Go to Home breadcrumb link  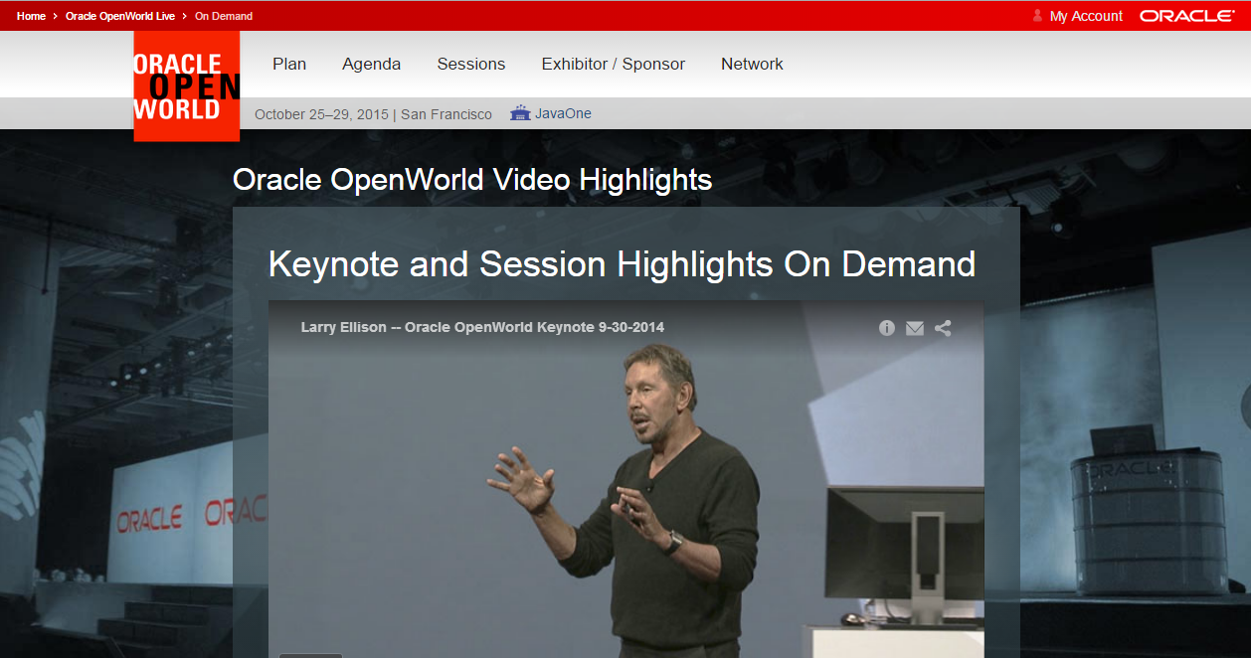click(31, 16)
